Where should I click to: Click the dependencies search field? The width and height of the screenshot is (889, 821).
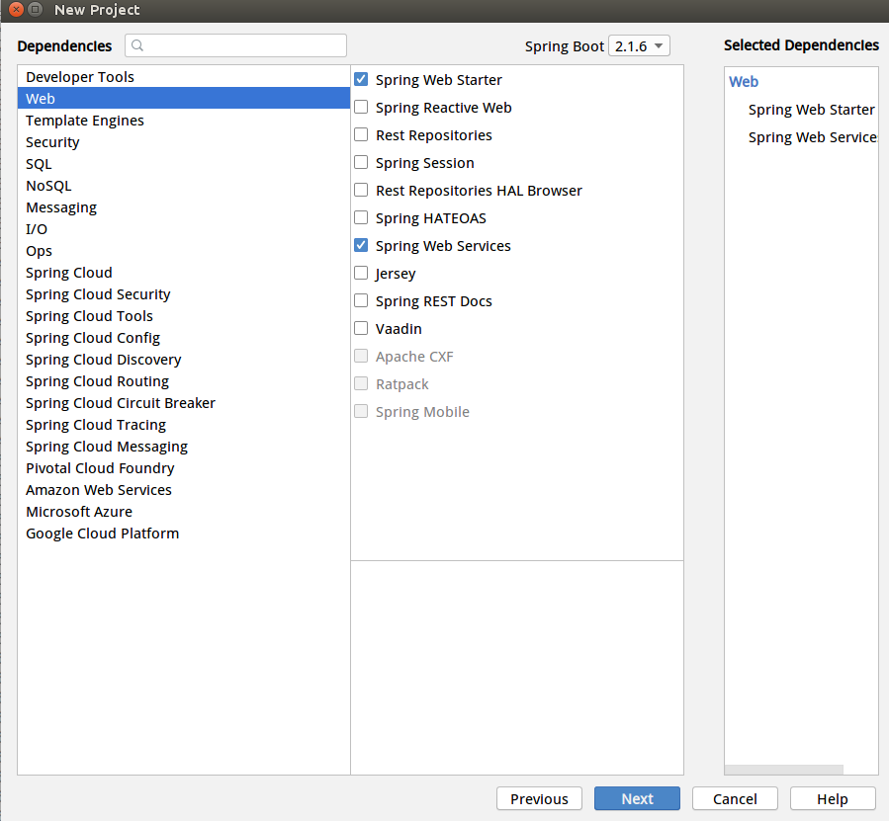[236, 45]
